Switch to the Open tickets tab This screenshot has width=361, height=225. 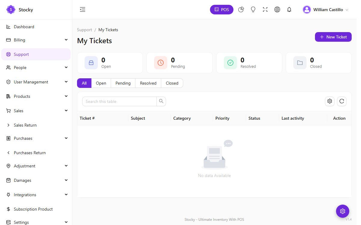click(101, 83)
